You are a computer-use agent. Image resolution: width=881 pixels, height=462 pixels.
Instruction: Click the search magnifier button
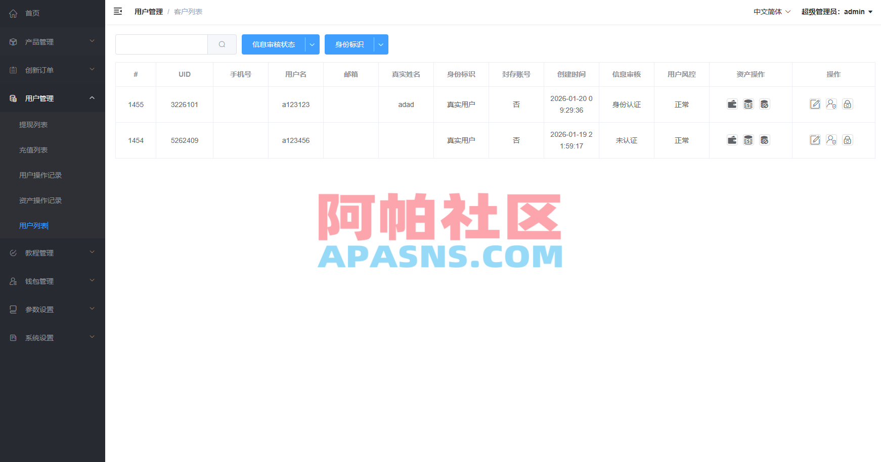[x=222, y=44]
